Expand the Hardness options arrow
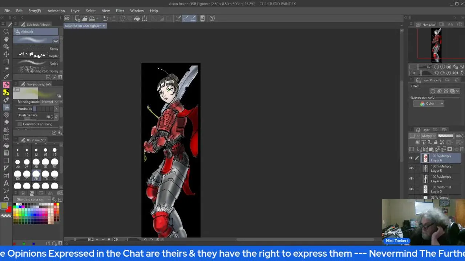 (56, 109)
